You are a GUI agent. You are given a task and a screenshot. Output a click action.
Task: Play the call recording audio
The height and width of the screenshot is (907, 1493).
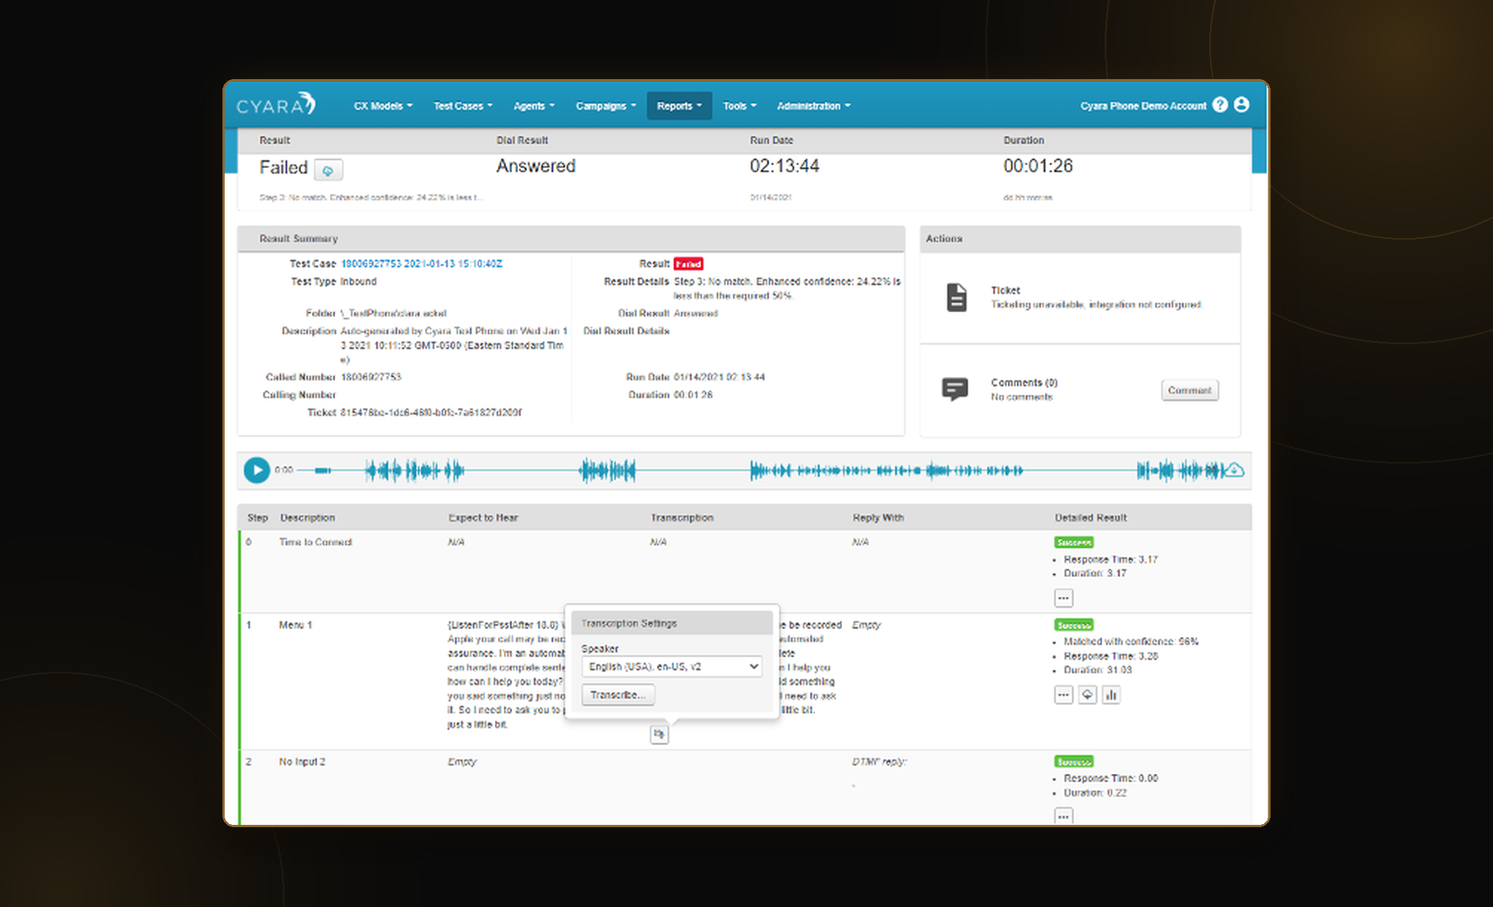click(x=256, y=470)
